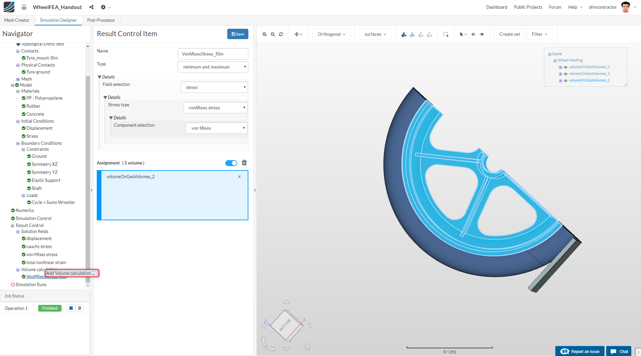Image resolution: width=641 pixels, height=356 pixels.
Task: Open the surfaces selection dropdown
Action: pos(375,34)
